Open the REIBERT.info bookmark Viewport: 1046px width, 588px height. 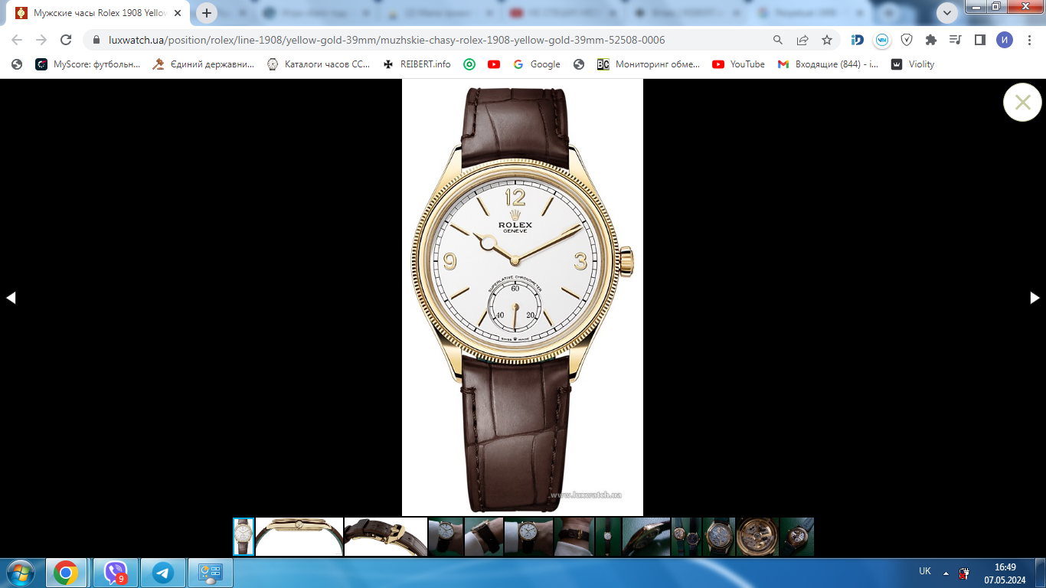coord(417,64)
